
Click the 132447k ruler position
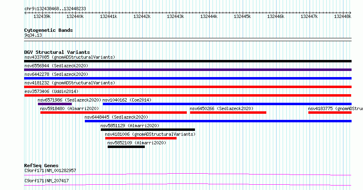(309, 16)
